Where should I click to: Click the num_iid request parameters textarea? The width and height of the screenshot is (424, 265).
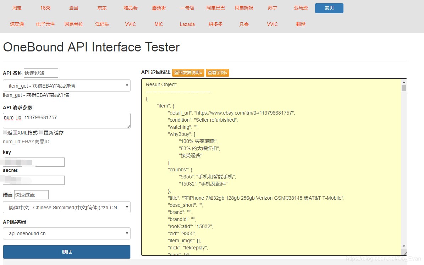[66, 121]
